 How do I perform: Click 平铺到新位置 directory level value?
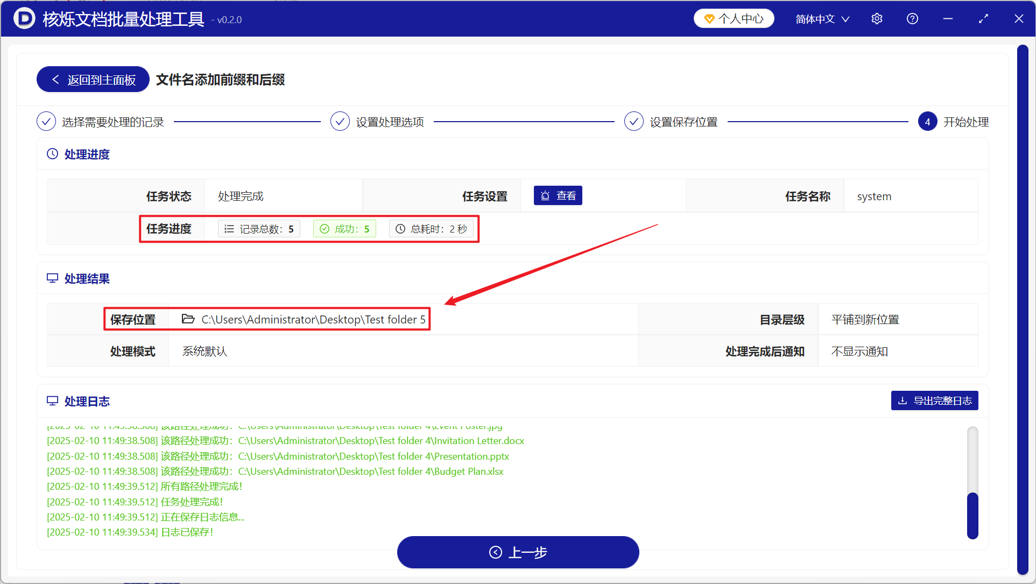[865, 319]
